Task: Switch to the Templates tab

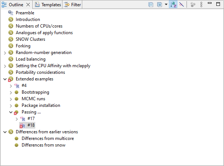Action: (48, 5)
